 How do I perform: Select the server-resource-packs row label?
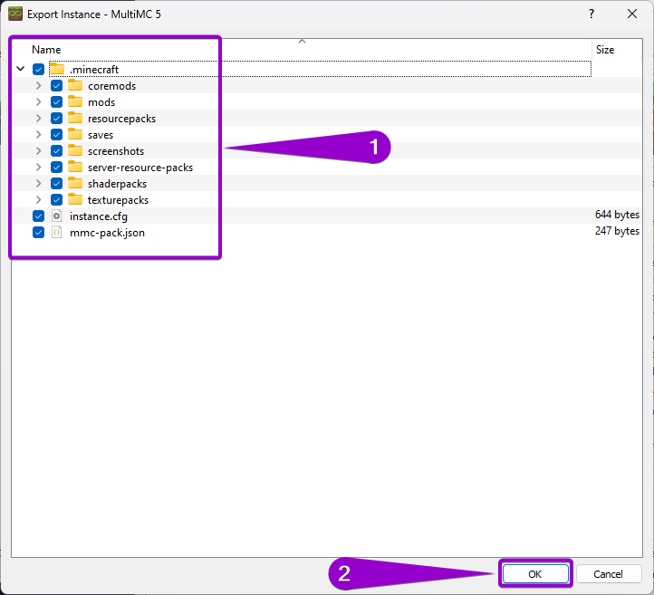(x=140, y=168)
